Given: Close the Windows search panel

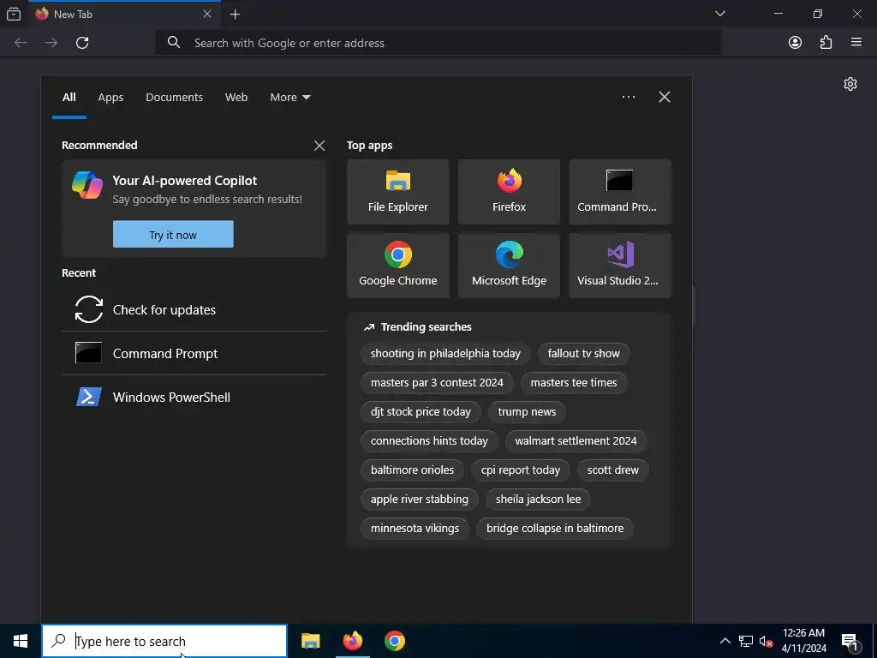Looking at the screenshot, I should [665, 97].
